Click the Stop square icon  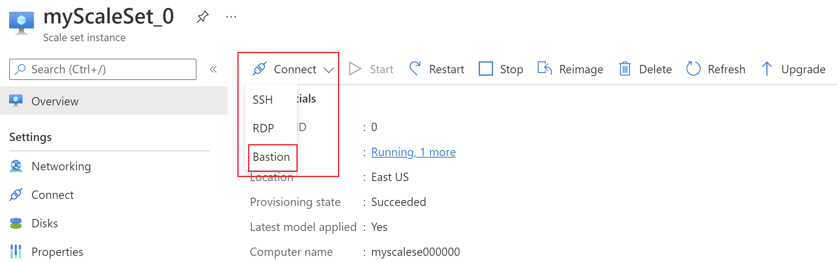point(485,69)
